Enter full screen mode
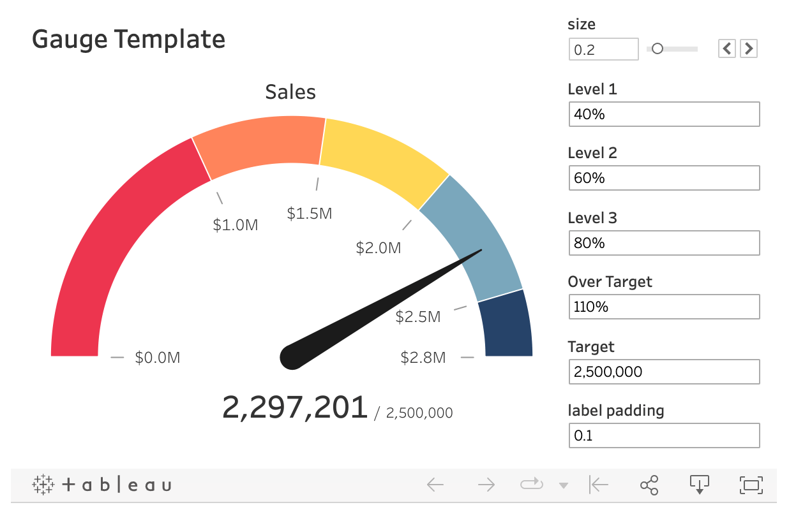 (751, 485)
